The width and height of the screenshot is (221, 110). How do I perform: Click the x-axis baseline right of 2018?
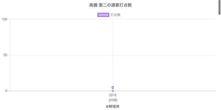click(x=166, y=91)
